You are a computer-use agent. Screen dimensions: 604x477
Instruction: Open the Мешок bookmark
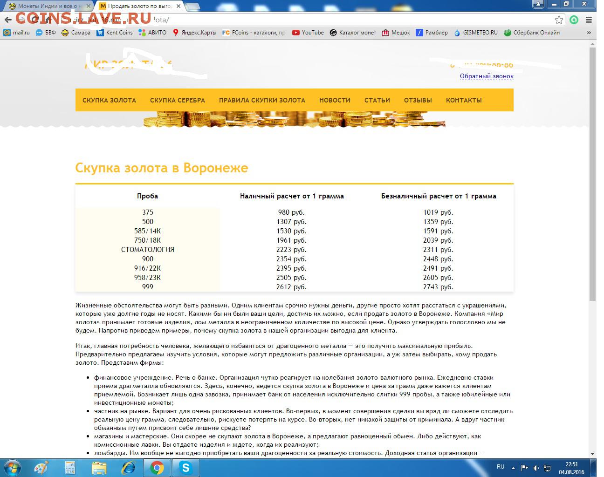(x=396, y=33)
